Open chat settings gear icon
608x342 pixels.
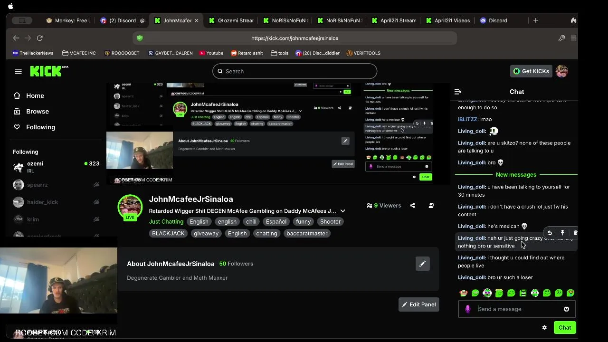pos(544,328)
